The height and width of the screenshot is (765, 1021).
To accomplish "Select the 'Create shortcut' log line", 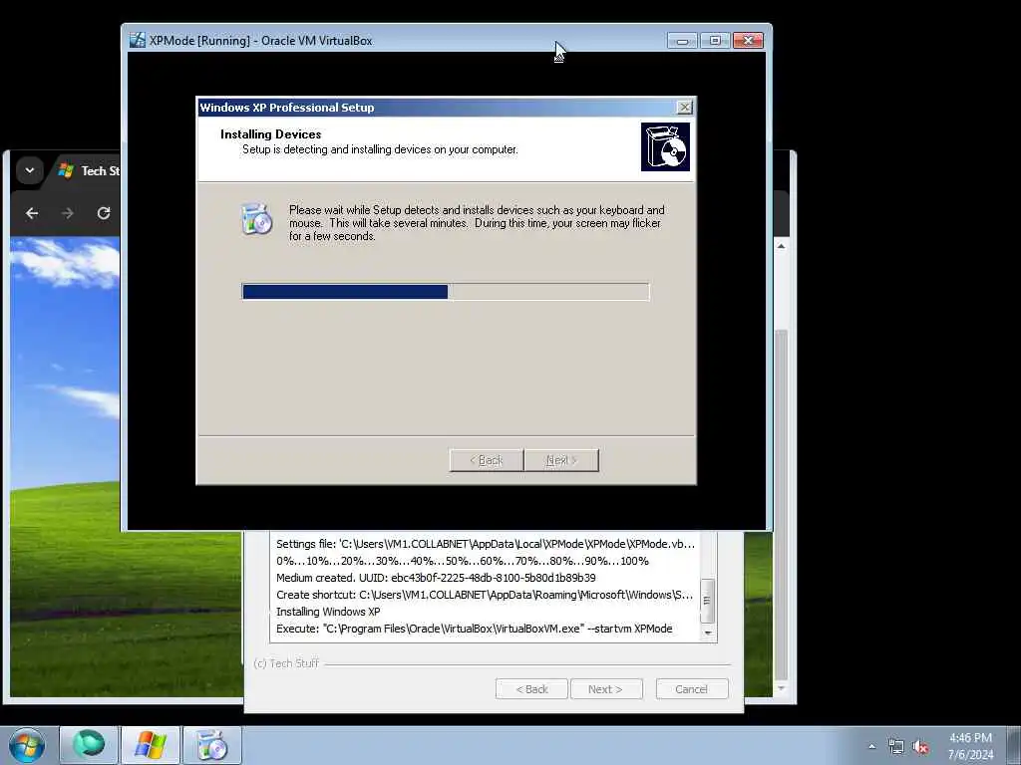I will (x=485, y=595).
